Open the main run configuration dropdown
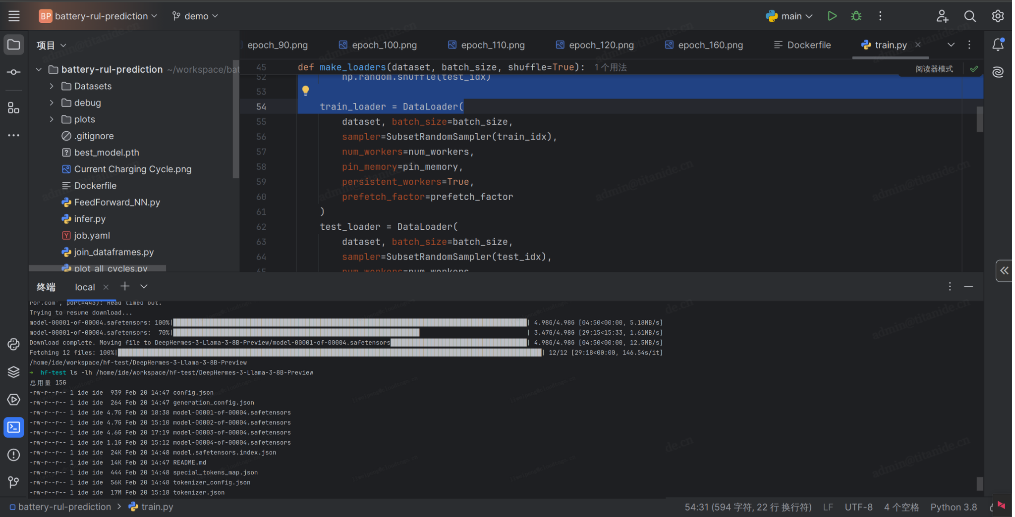This screenshot has height=517, width=1015. (790, 16)
